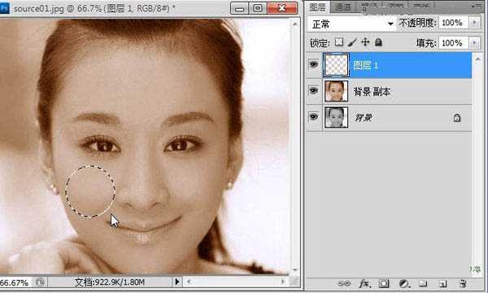Select the 图层 1 layer name

point(365,65)
